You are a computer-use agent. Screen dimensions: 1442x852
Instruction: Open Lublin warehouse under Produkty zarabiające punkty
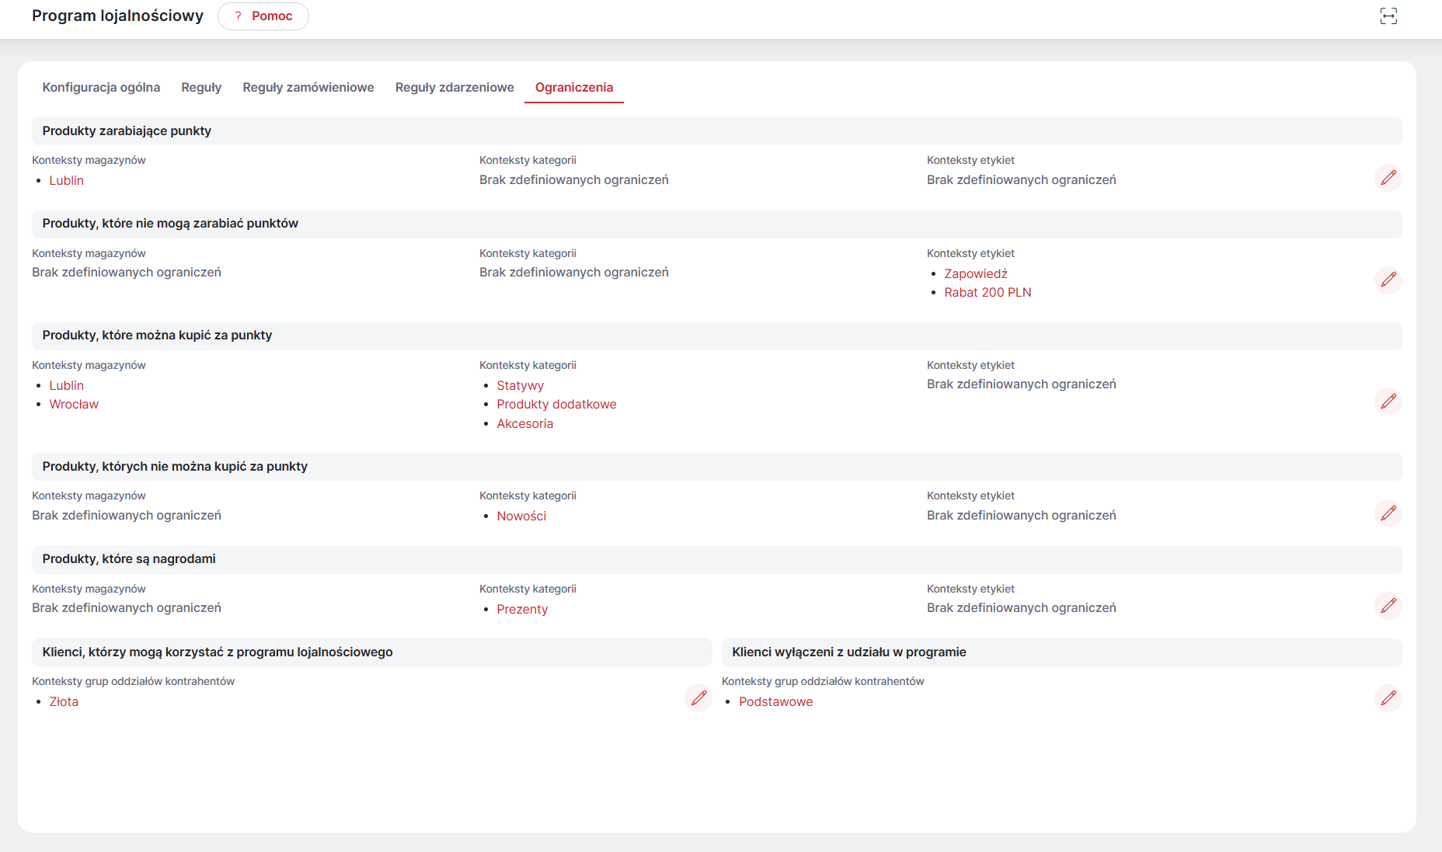point(67,180)
